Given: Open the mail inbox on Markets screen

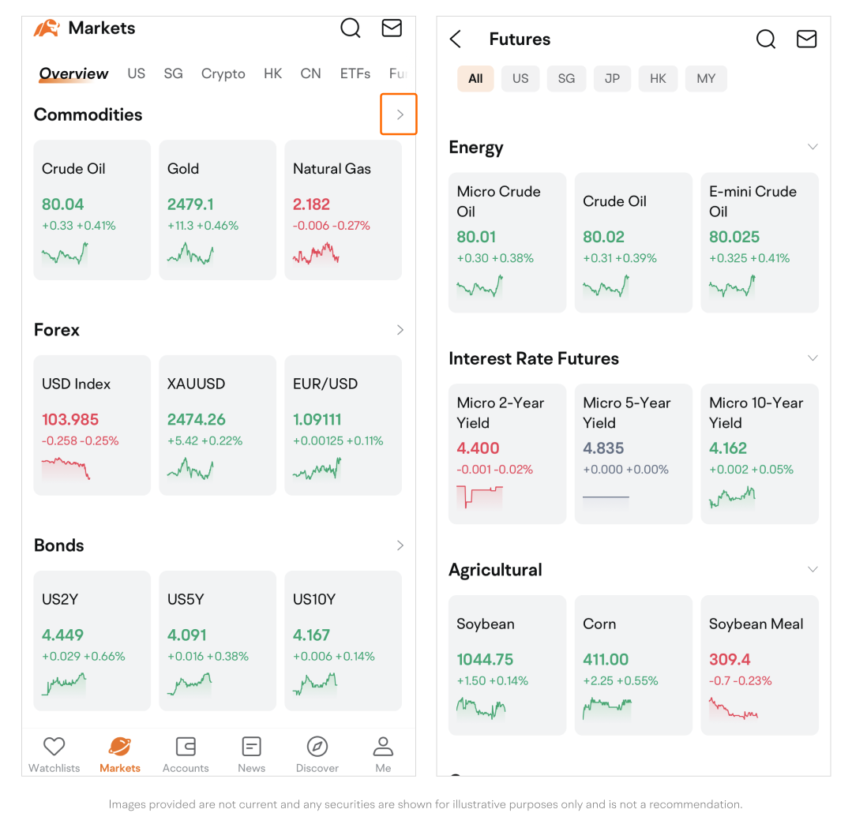Looking at the screenshot, I should pos(392,28).
